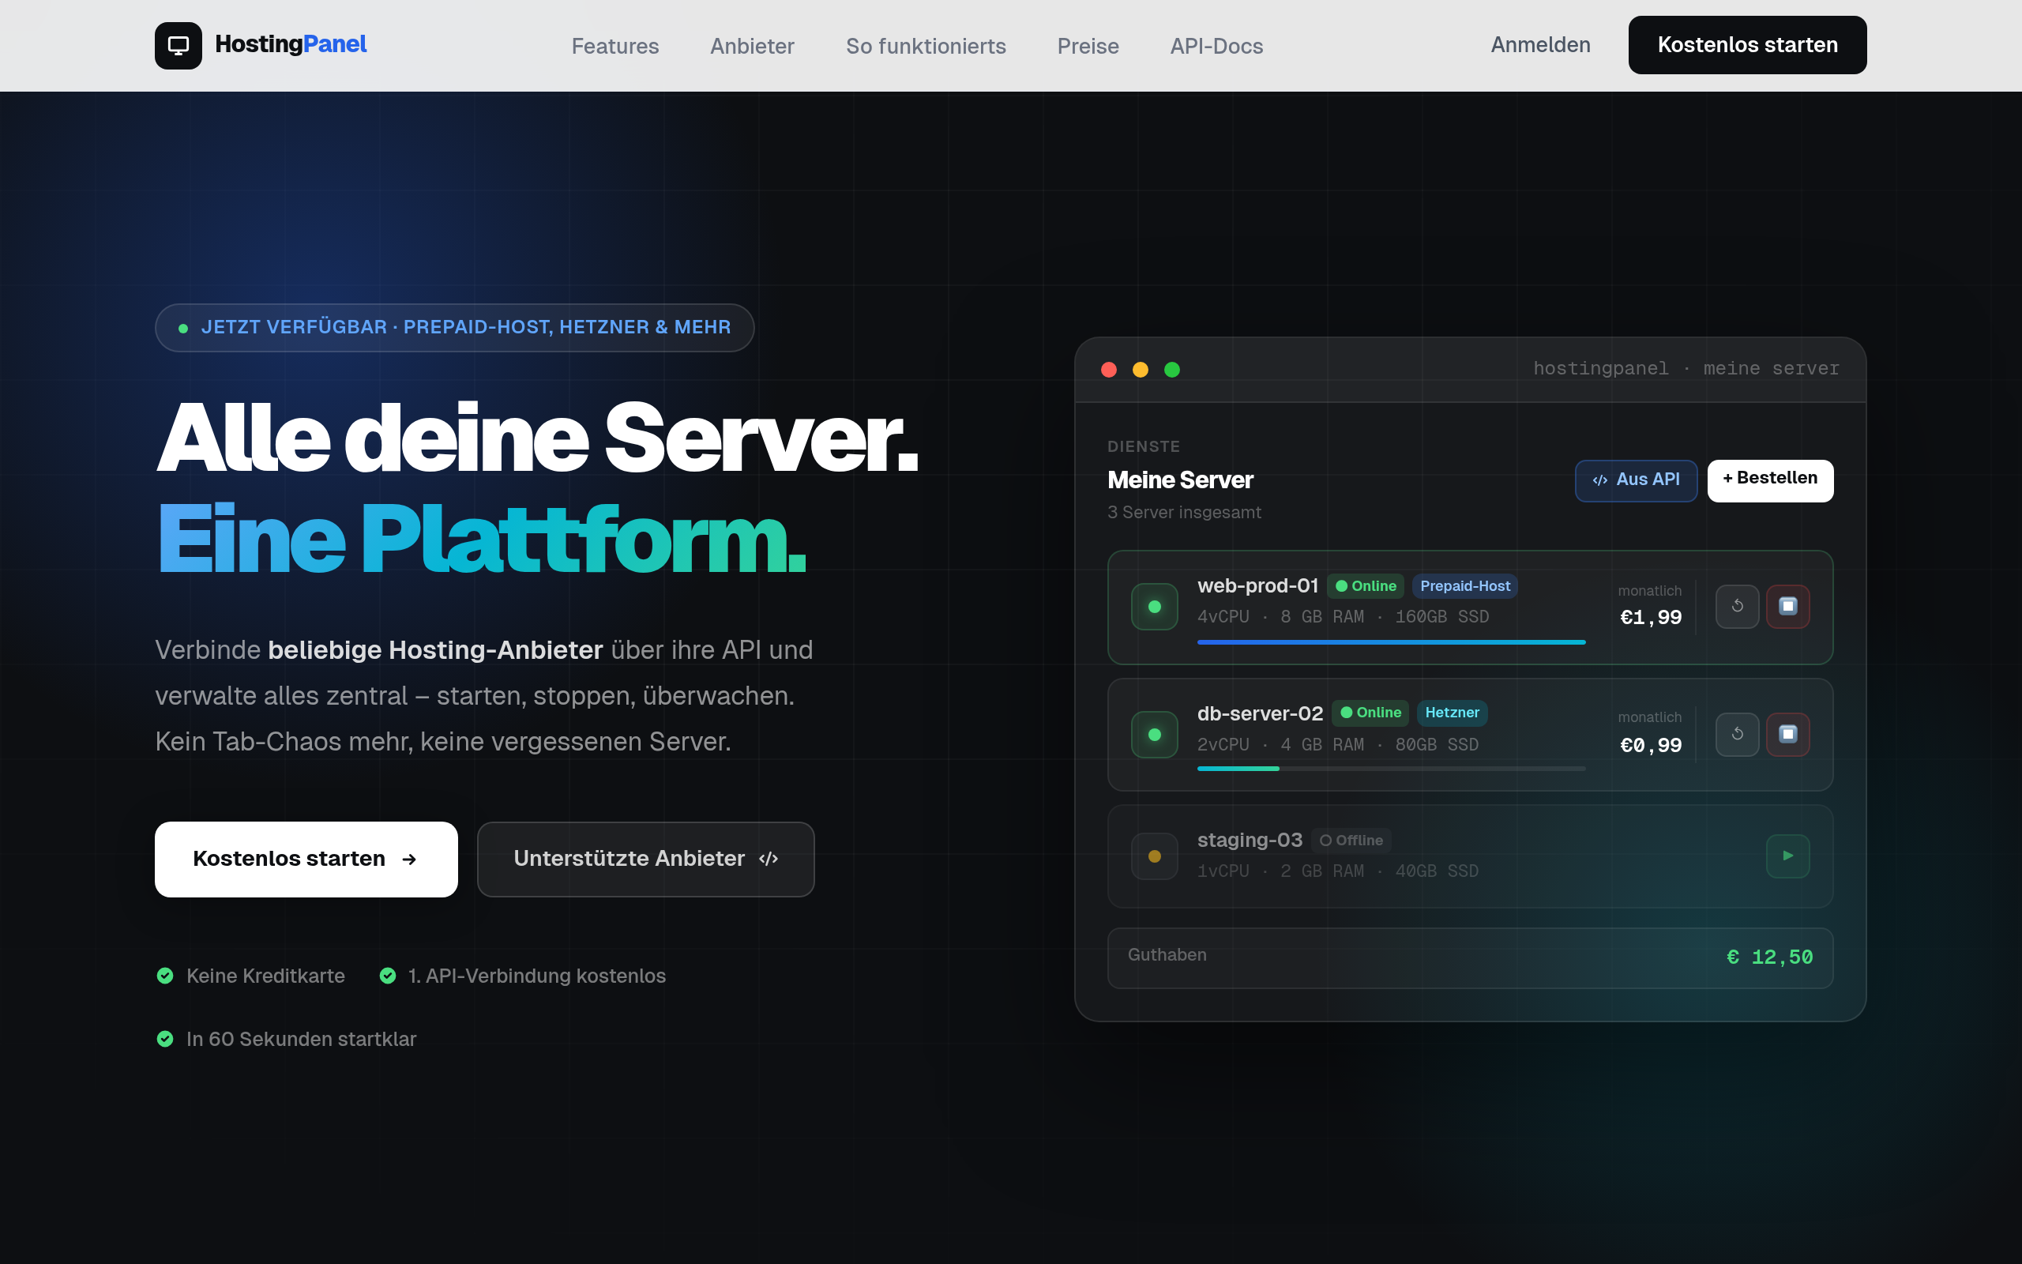Click hostingpanel · meine server title
This screenshot has width=2022, height=1264.
pyautogui.click(x=1686, y=369)
